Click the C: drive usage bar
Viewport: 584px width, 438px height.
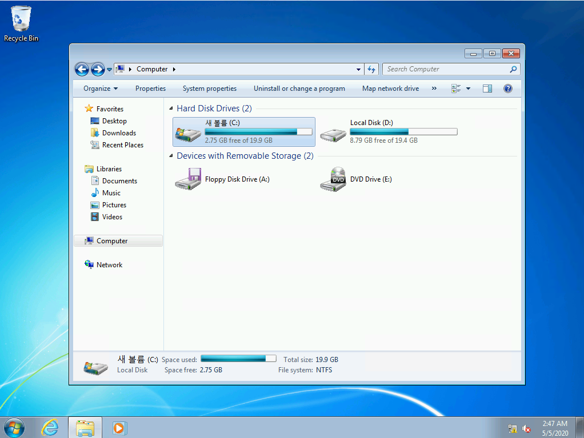pos(258,132)
